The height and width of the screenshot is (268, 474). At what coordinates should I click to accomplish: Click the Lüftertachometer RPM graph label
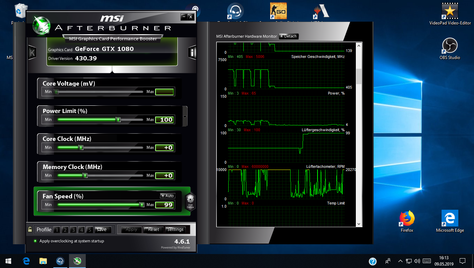tap(326, 166)
